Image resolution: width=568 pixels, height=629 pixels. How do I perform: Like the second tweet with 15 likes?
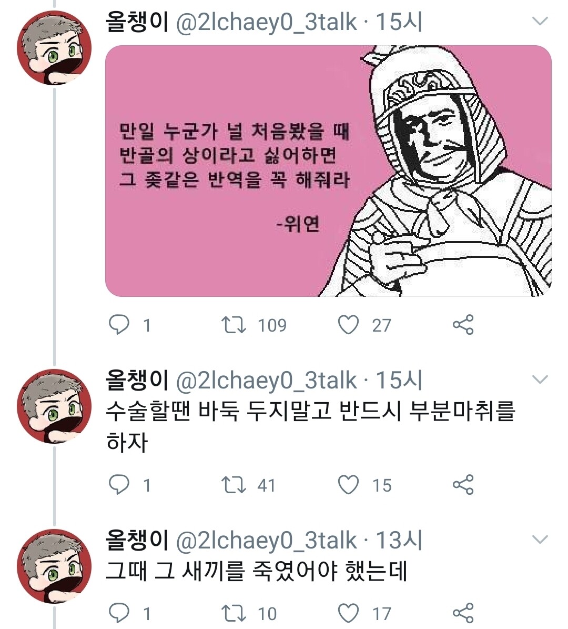click(x=348, y=484)
